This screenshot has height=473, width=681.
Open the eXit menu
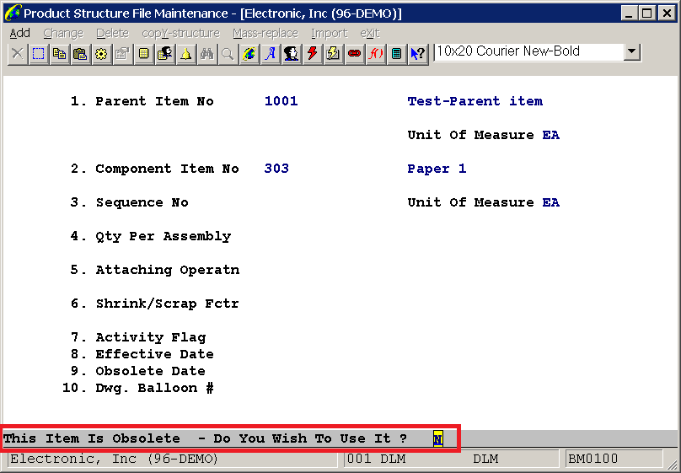coord(369,33)
